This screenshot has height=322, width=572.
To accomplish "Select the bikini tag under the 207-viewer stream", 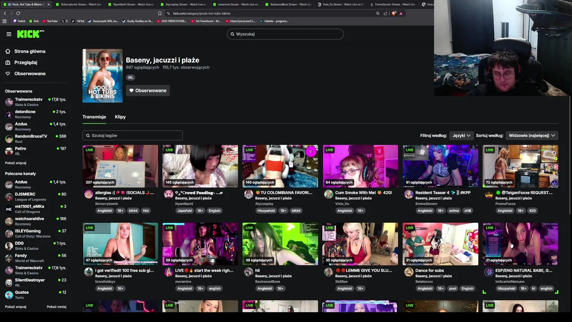I will (133, 211).
